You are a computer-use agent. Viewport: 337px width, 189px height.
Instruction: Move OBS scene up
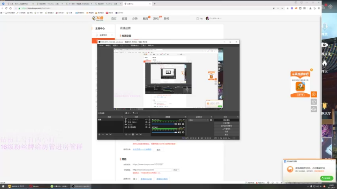coord(107,134)
